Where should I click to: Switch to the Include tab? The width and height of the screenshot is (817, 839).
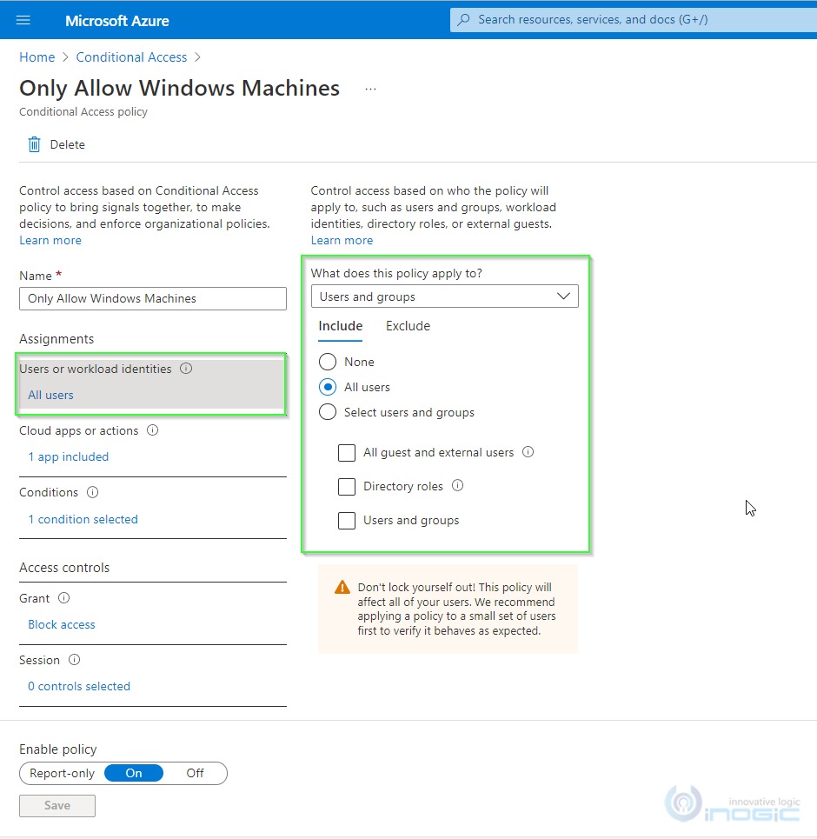(341, 326)
